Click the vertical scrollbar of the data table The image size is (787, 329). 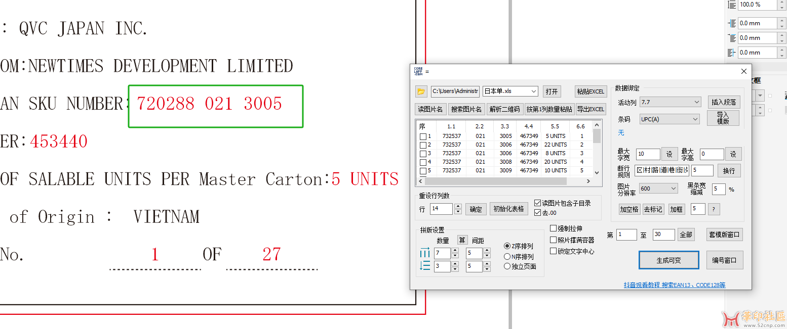(x=597, y=149)
